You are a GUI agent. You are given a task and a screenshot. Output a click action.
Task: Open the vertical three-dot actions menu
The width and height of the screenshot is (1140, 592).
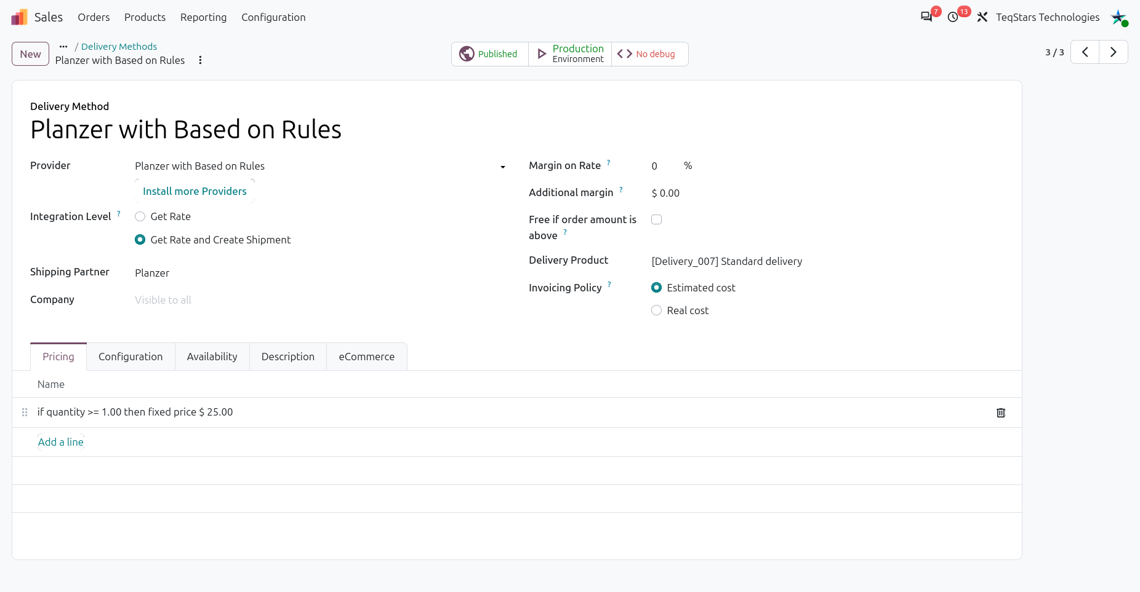[x=200, y=60]
